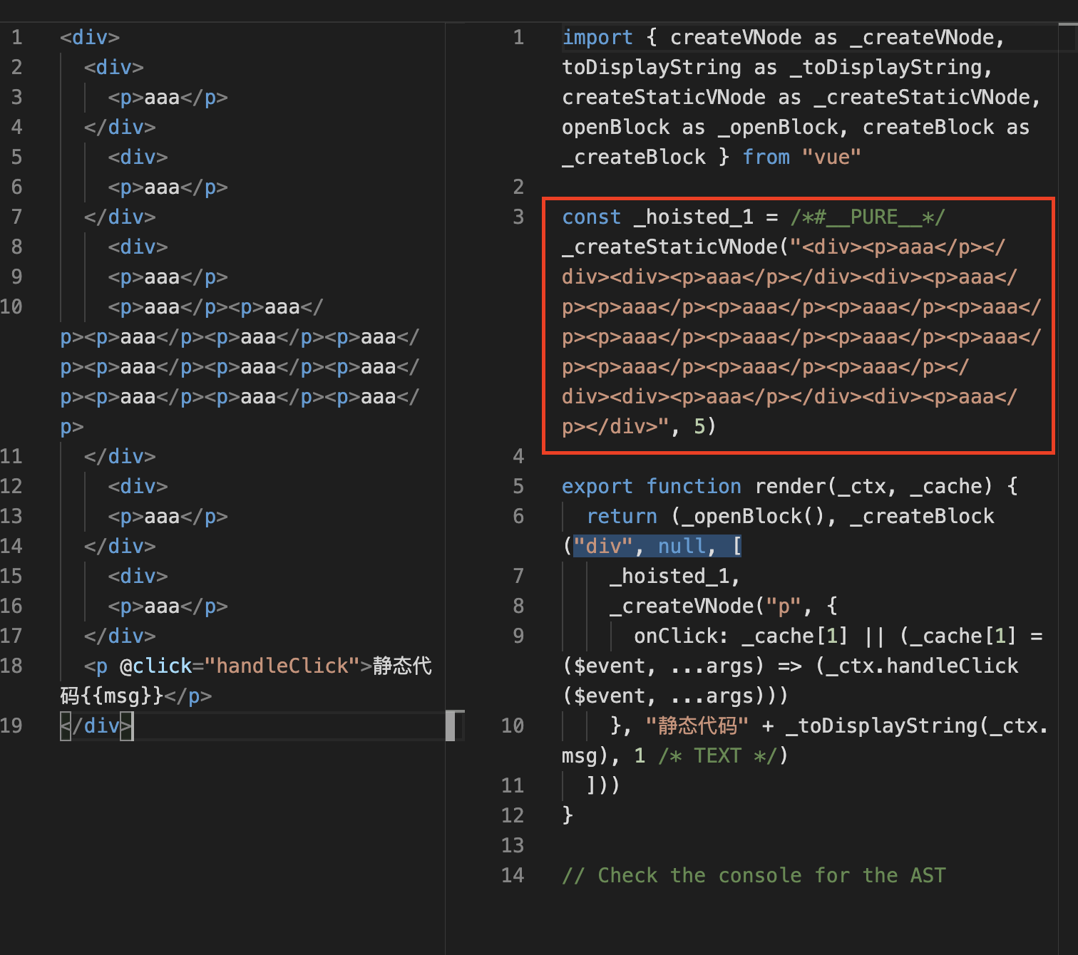Viewport: 1078px width, 955px height.
Task: Click line number 18 in left gutter
Action: [11, 666]
